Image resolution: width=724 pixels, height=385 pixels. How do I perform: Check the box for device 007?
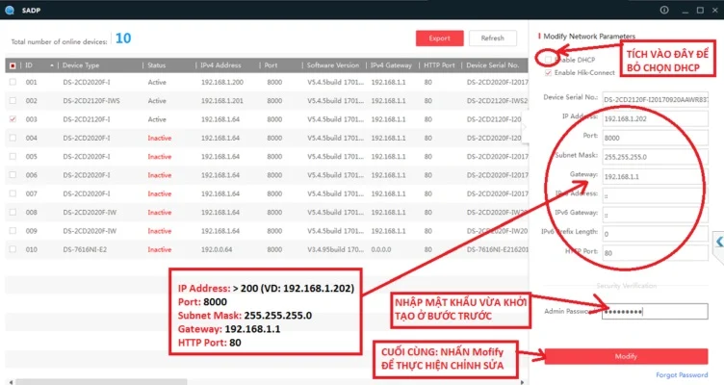tap(13, 193)
